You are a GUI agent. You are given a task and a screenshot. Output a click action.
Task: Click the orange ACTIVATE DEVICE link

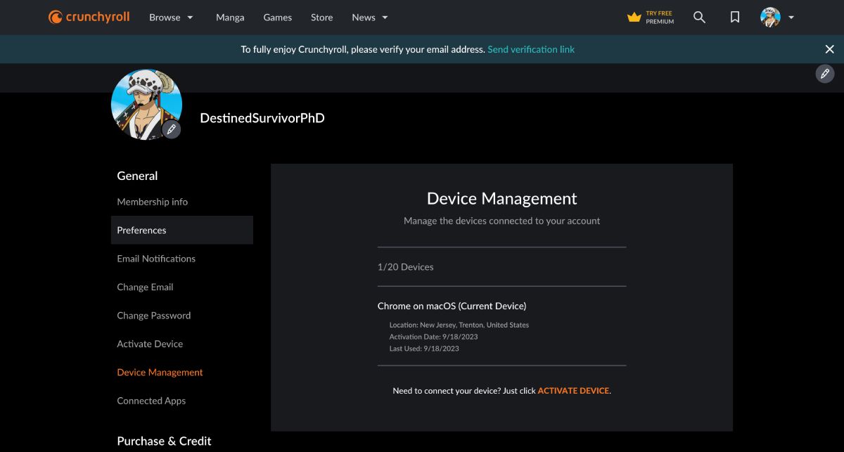tap(573, 390)
